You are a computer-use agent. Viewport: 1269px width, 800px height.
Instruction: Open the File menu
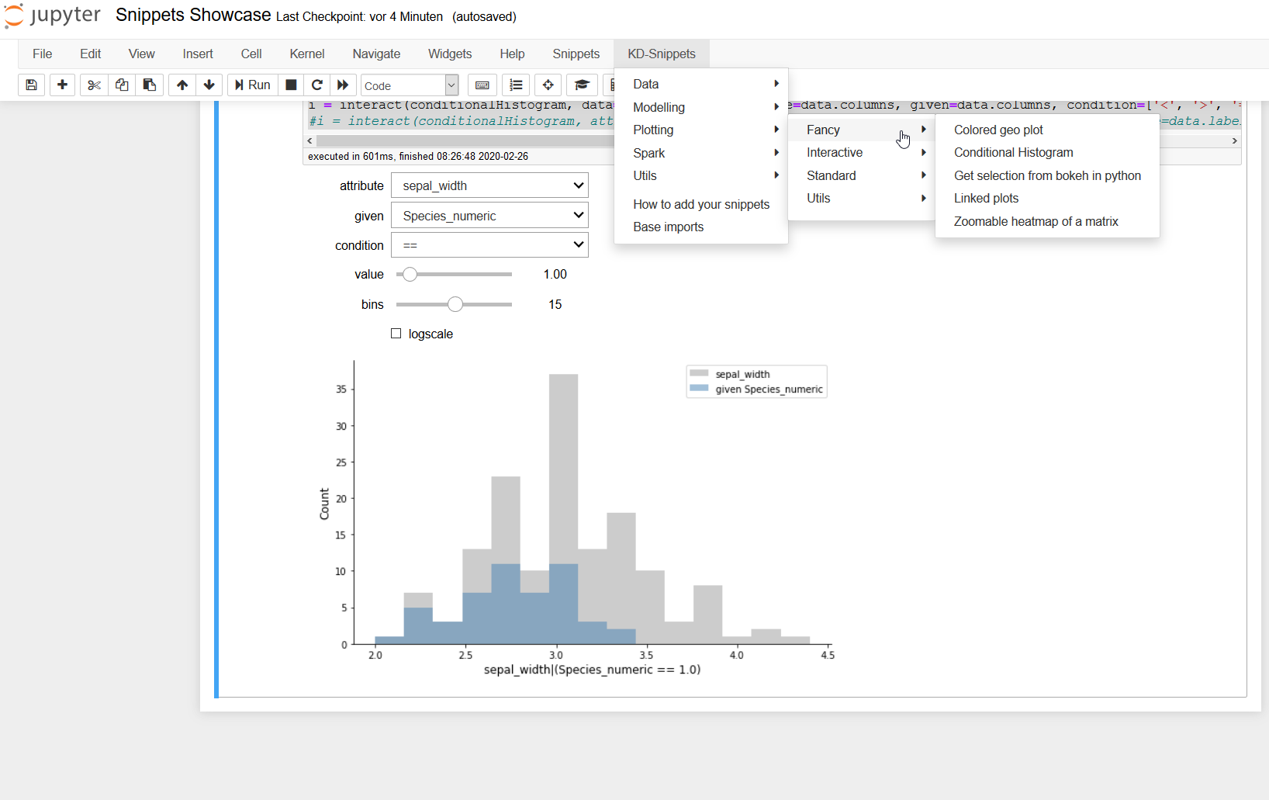tap(43, 54)
